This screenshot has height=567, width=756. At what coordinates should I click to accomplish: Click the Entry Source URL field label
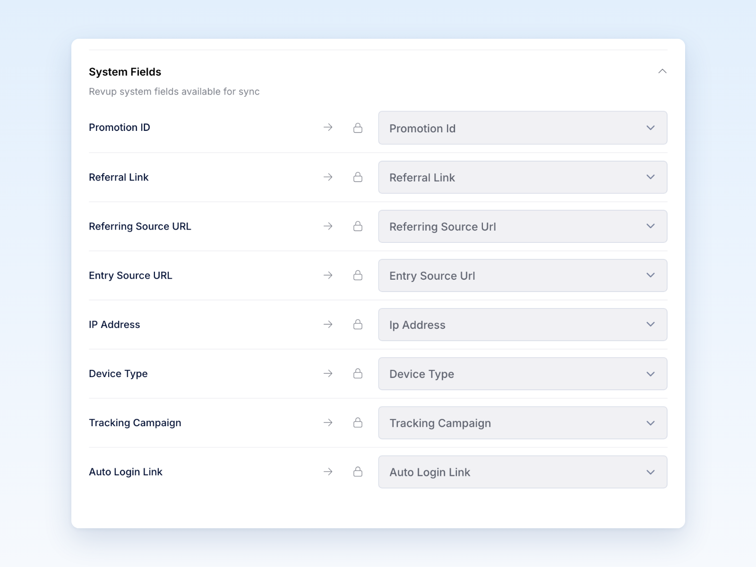pos(130,275)
